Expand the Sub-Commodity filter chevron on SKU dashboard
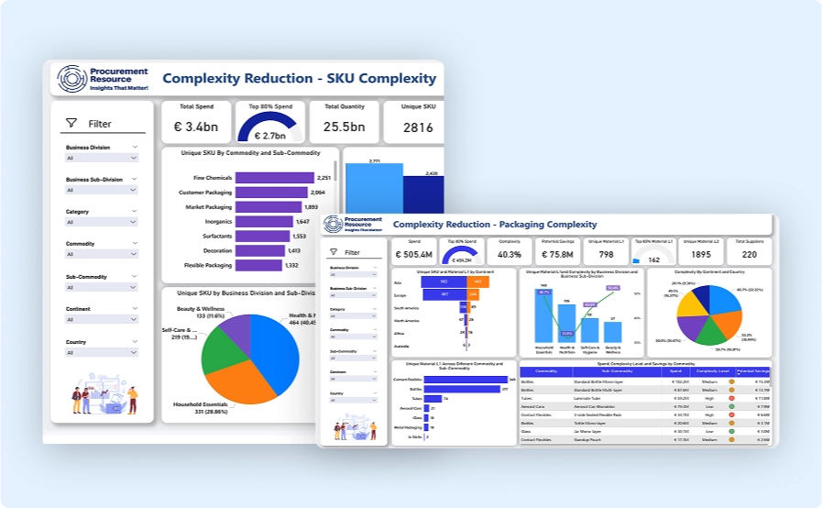The image size is (822, 508). [135, 276]
